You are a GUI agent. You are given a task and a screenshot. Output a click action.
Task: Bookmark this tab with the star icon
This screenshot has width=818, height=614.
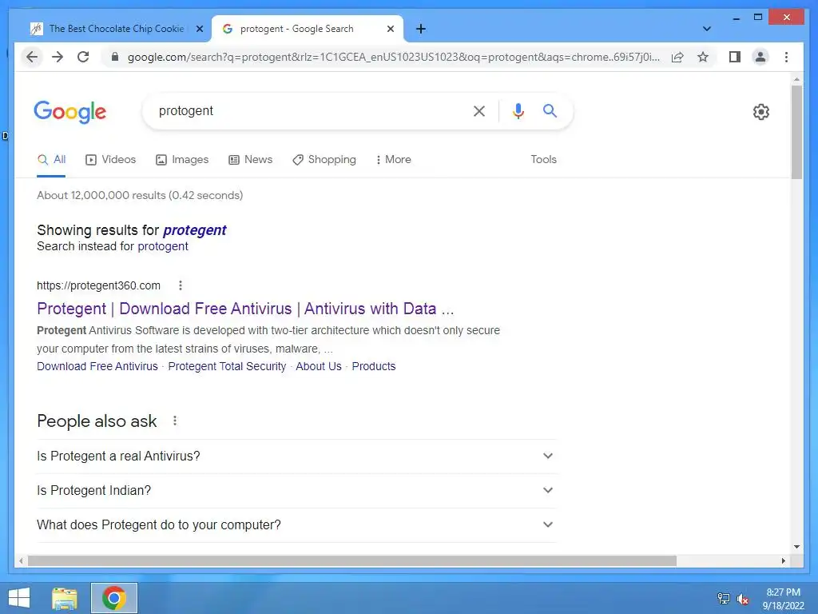[x=703, y=57]
